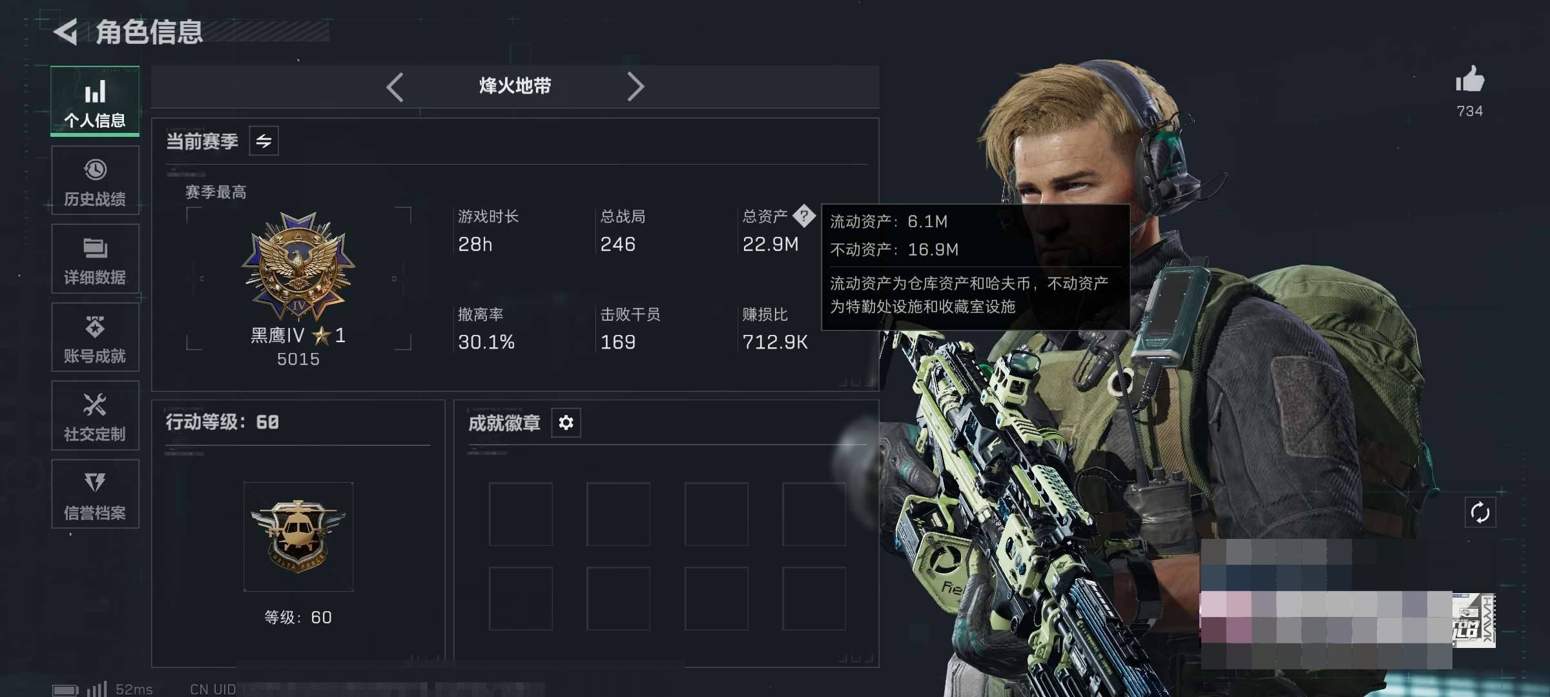Screen dimensions: 1550x697
Task: Switch to next mode after 烽火地带
Action: coord(635,86)
